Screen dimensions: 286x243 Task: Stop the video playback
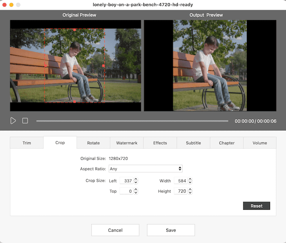click(x=25, y=121)
